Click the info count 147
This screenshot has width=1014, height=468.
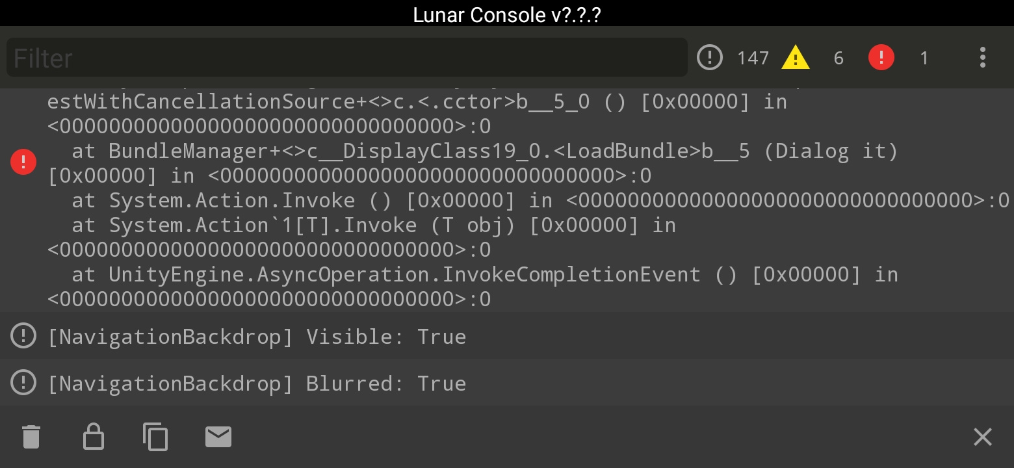753,58
